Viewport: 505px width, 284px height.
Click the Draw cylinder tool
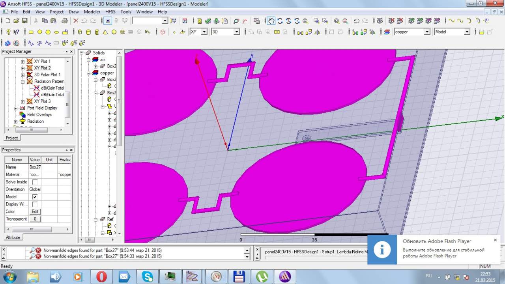click(88, 32)
